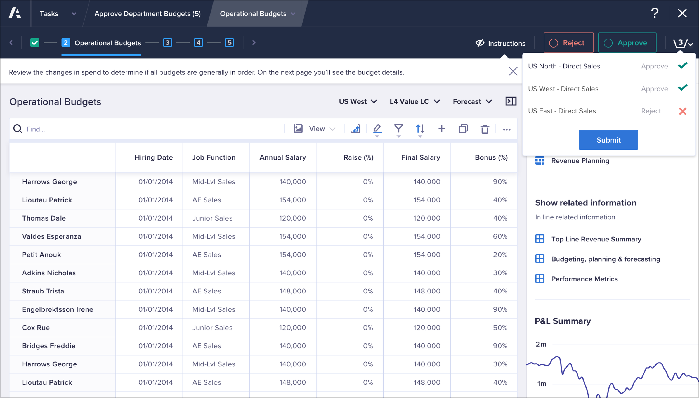Open the Approve Department Budgets tab
The height and width of the screenshot is (398, 699).
[147, 13]
